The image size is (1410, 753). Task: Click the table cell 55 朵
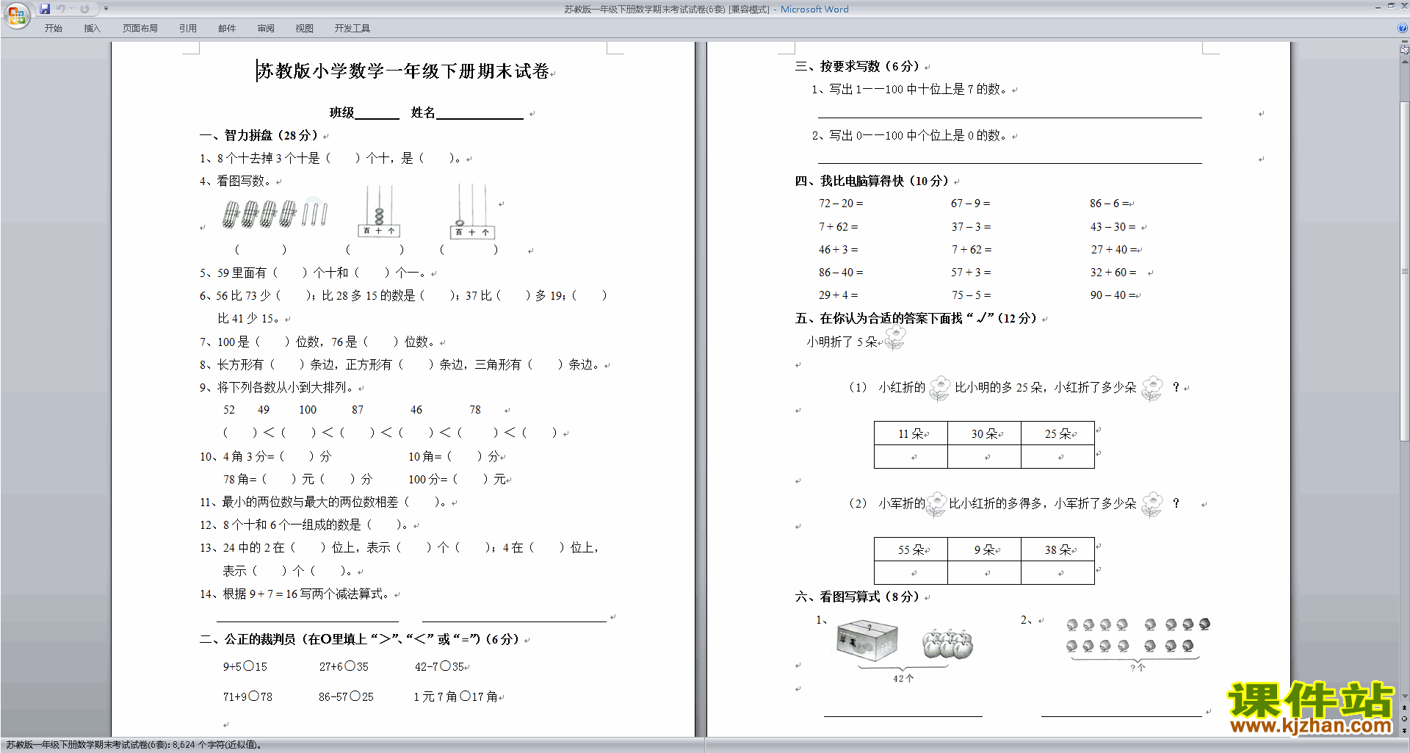(911, 550)
